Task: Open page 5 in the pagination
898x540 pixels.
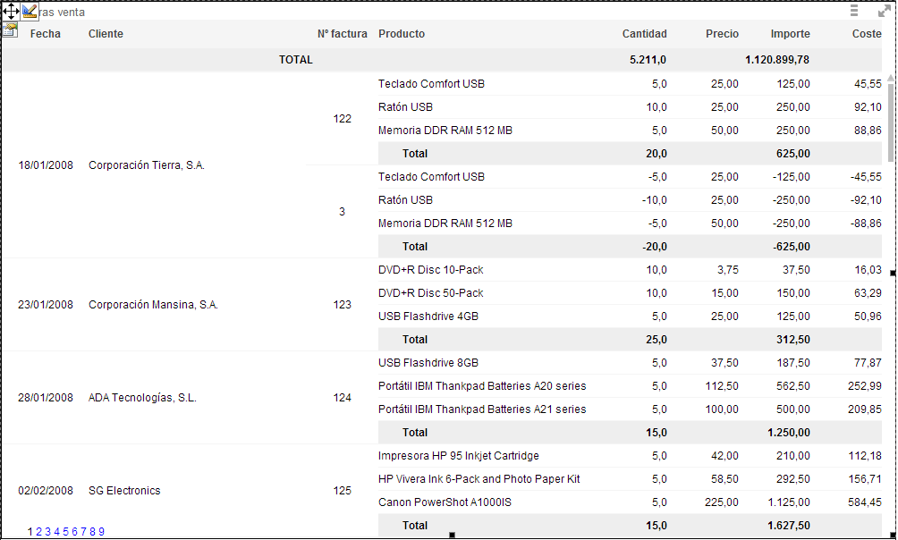Action: [x=65, y=532]
